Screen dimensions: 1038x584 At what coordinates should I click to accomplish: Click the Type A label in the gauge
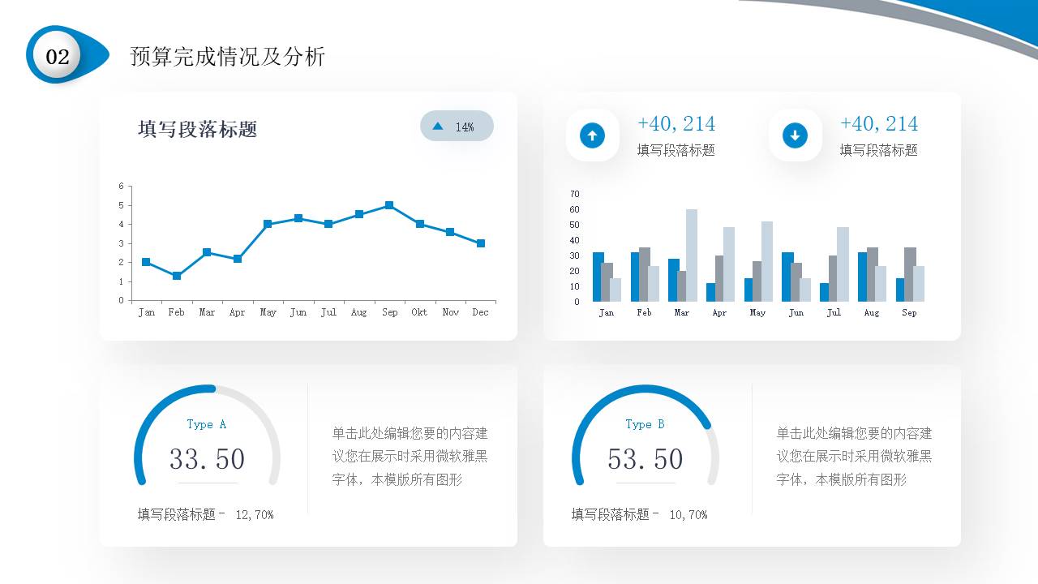coord(206,424)
